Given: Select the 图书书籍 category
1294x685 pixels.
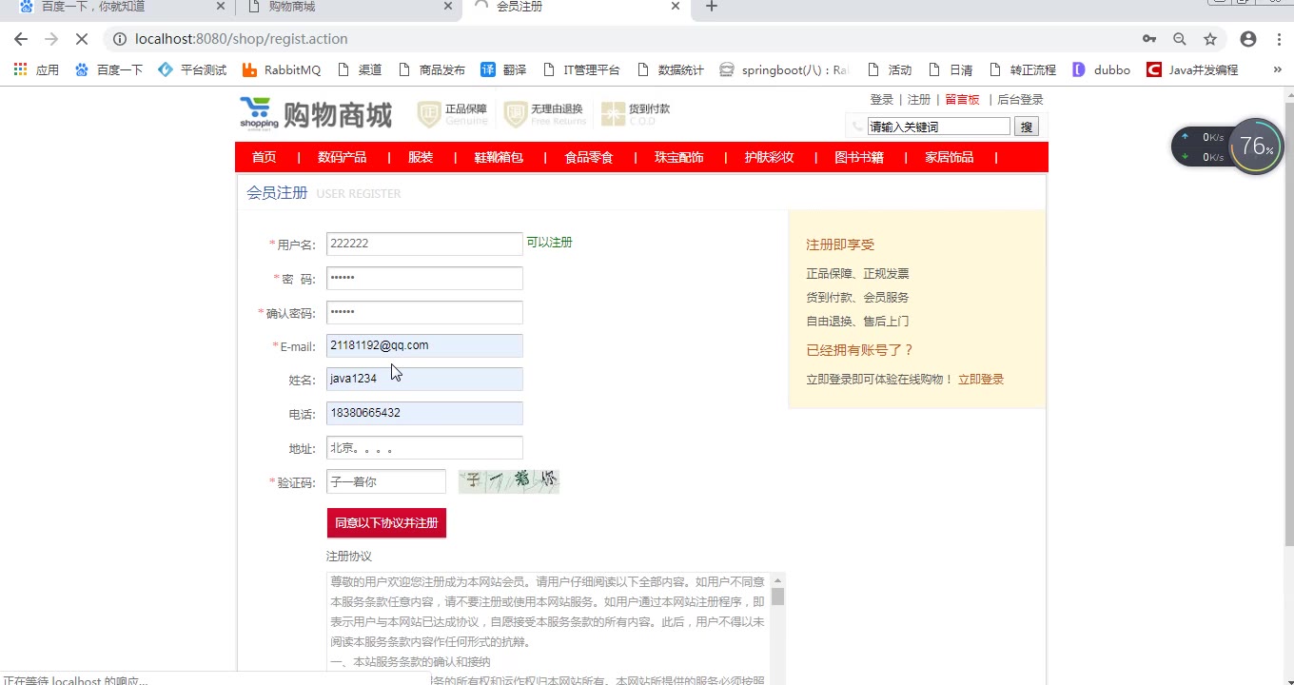Looking at the screenshot, I should tap(858, 157).
